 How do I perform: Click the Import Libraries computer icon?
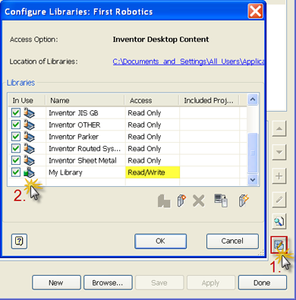pyautogui.click(x=221, y=201)
